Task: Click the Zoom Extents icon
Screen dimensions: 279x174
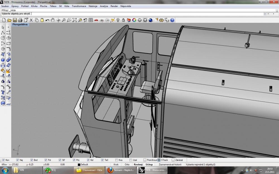Action: point(74,20)
